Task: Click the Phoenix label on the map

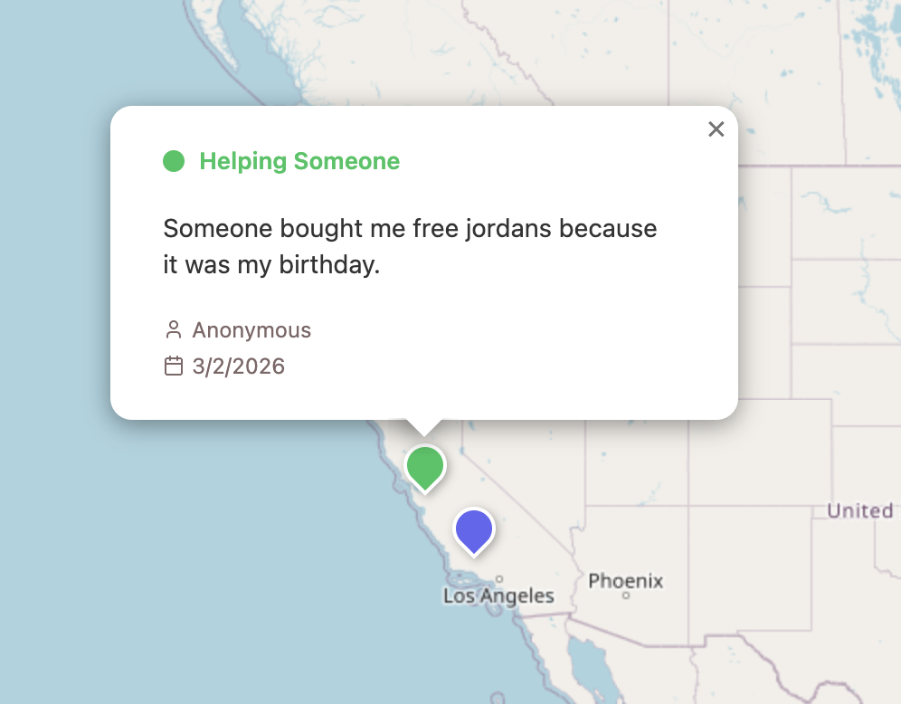Action: (x=626, y=580)
